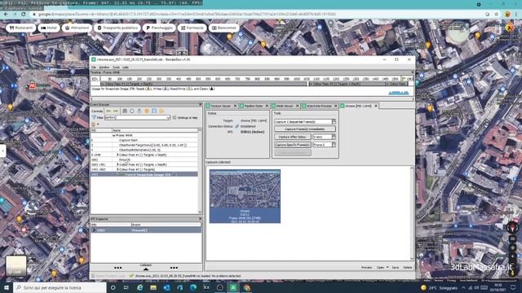Select the Capture Start event row
Viewport: 522px width, 293px height.
[x=144, y=140]
